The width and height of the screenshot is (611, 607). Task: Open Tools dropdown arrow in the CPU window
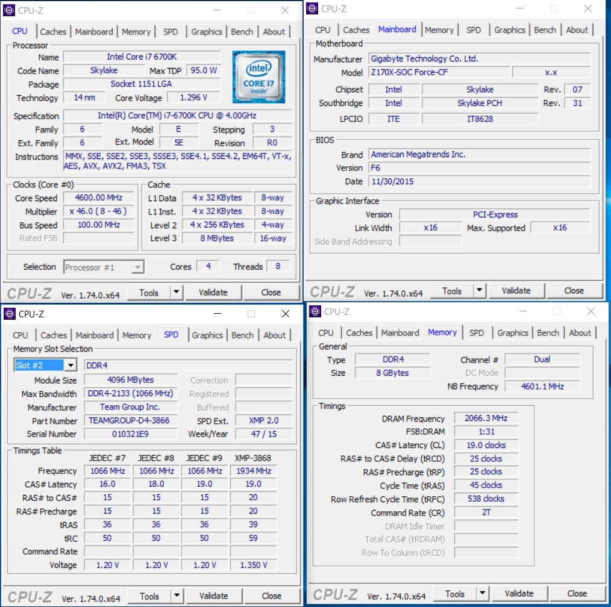pyautogui.click(x=176, y=293)
